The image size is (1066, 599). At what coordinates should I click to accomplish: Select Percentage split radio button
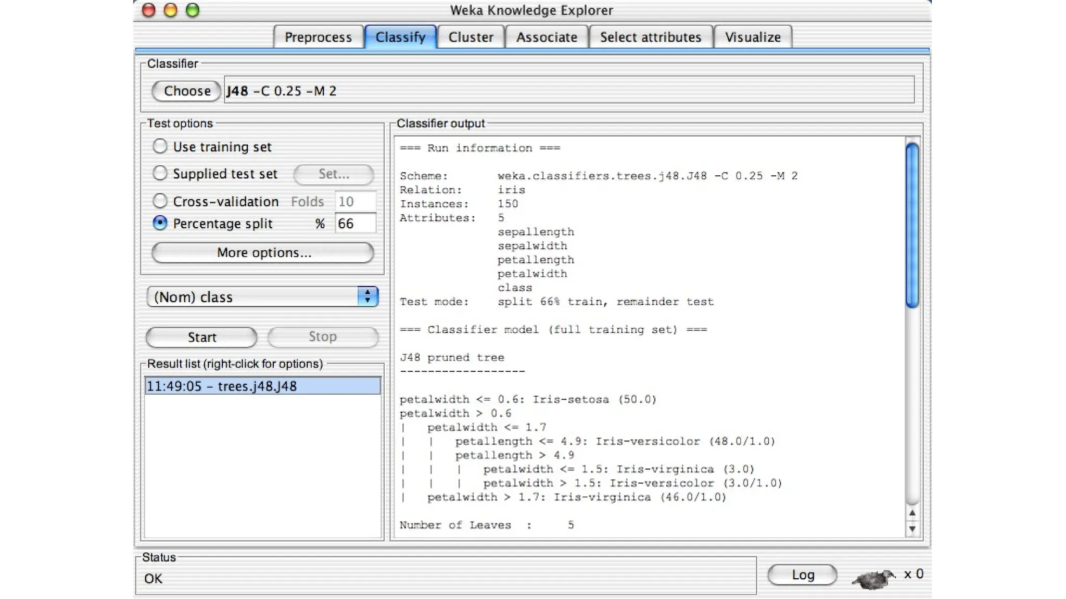point(160,223)
